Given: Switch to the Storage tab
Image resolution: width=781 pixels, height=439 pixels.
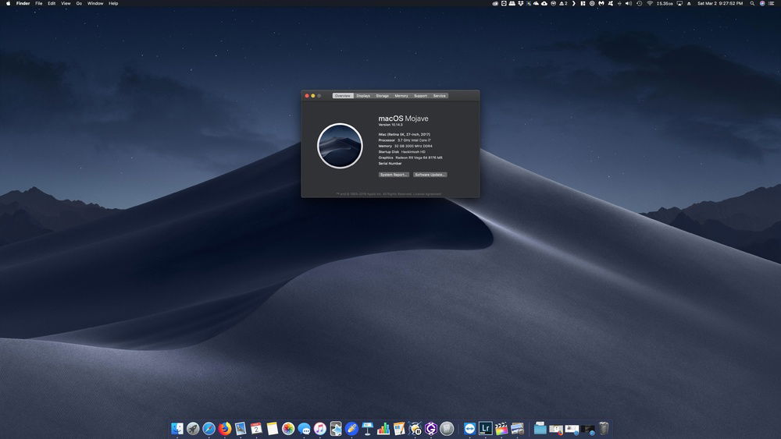Looking at the screenshot, I should click(x=382, y=95).
